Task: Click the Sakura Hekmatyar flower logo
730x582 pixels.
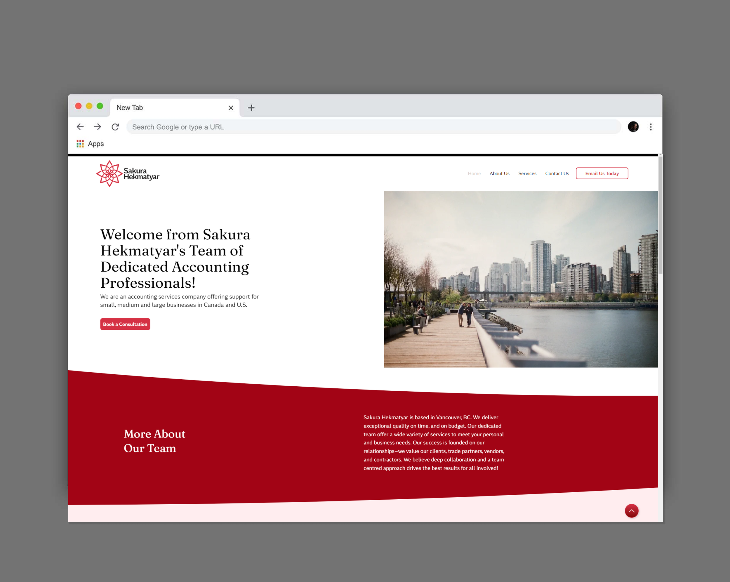Action: click(x=109, y=174)
